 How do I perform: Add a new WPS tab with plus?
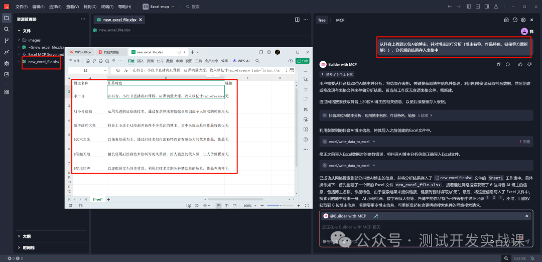coord(193,52)
